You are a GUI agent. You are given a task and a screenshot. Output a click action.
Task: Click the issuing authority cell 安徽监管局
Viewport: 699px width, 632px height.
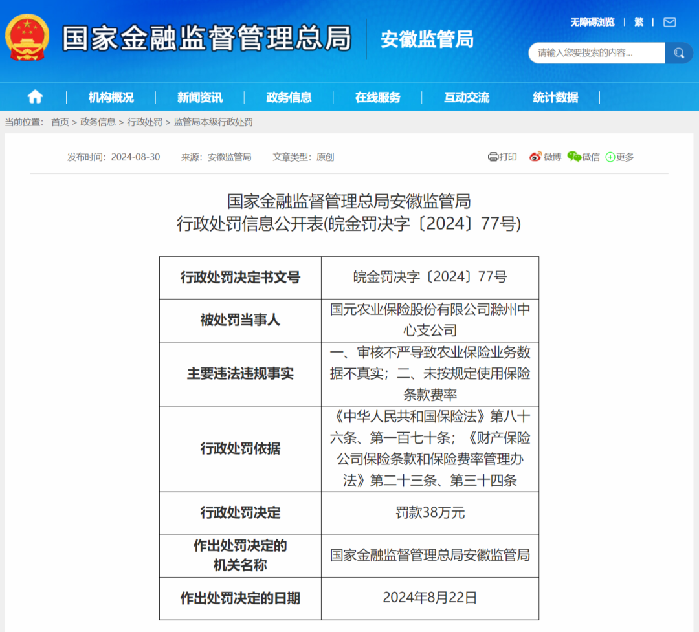click(430, 556)
